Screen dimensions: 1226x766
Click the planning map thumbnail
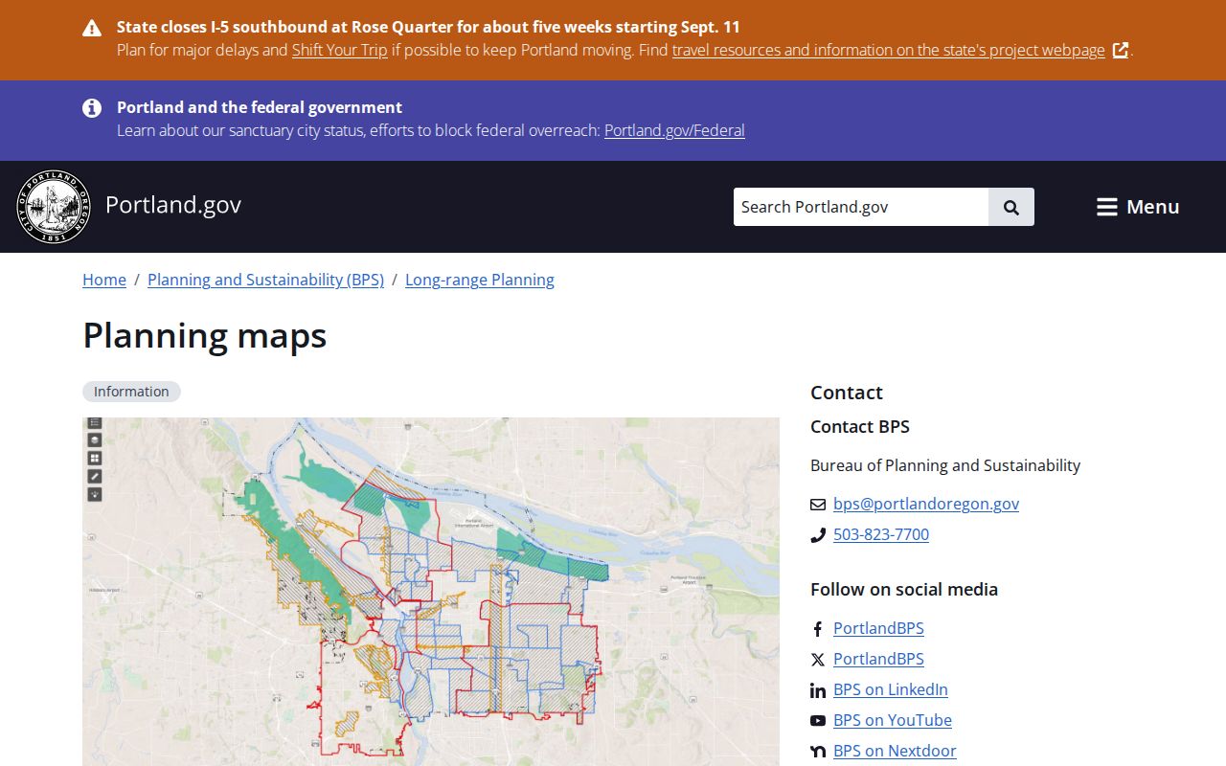431,592
